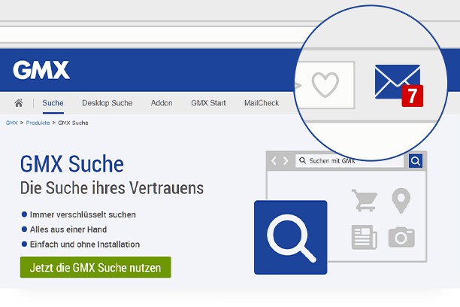The width and height of the screenshot is (460, 307).
Task: Follow the GMX breadcrumb link
Action: point(12,123)
